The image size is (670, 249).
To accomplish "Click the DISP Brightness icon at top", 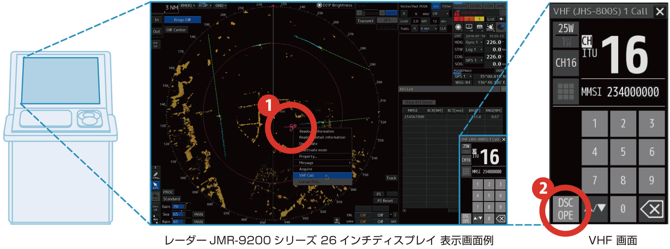I will pos(319,5).
